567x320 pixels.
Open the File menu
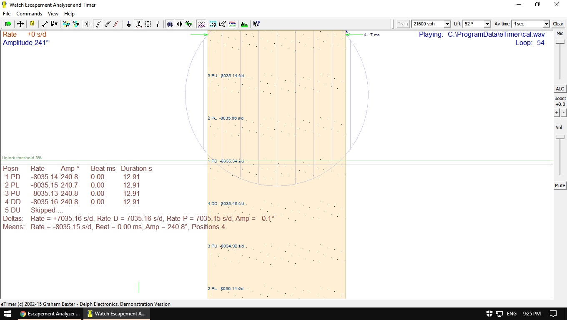tap(7, 14)
